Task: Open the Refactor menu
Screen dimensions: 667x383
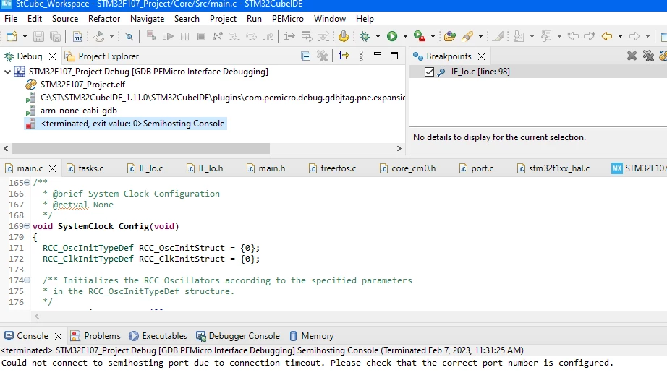Action: pyautogui.click(x=104, y=19)
